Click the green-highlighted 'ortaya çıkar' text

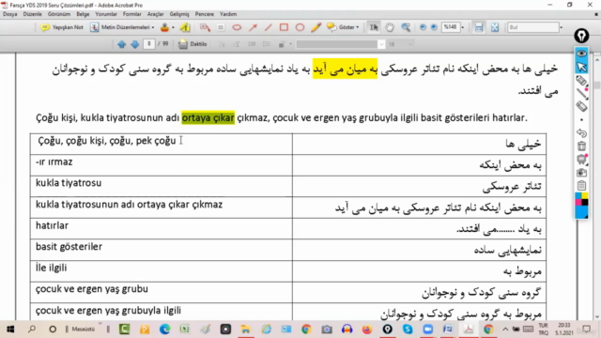[x=208, y=117]
